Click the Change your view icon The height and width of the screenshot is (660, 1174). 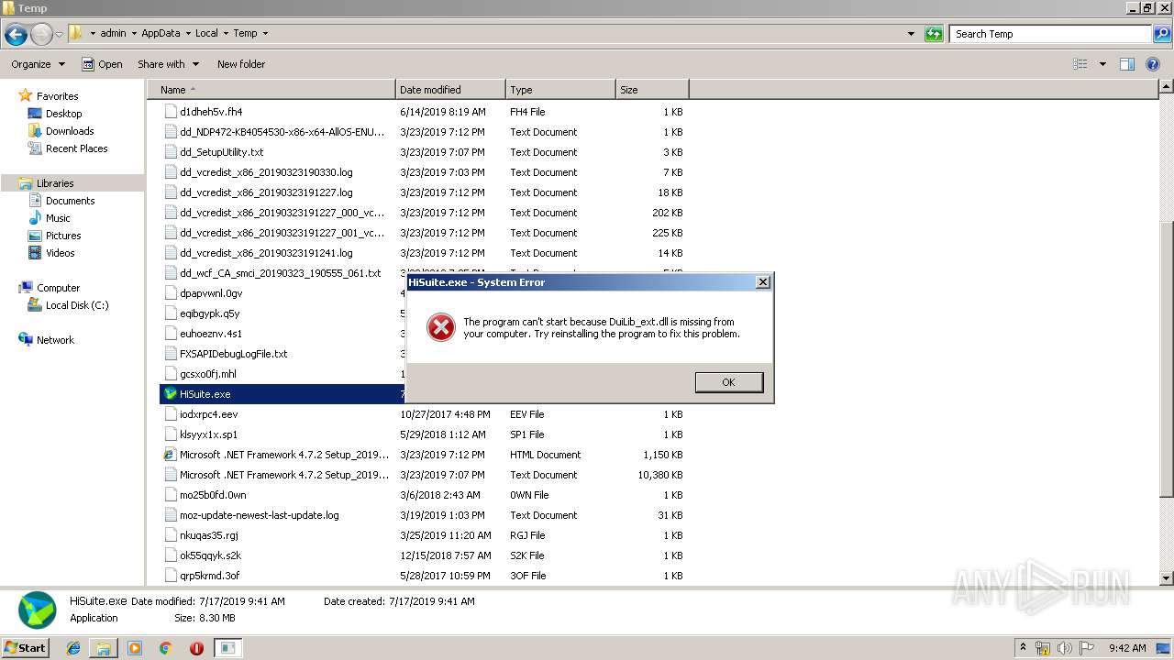point(1080,64)
